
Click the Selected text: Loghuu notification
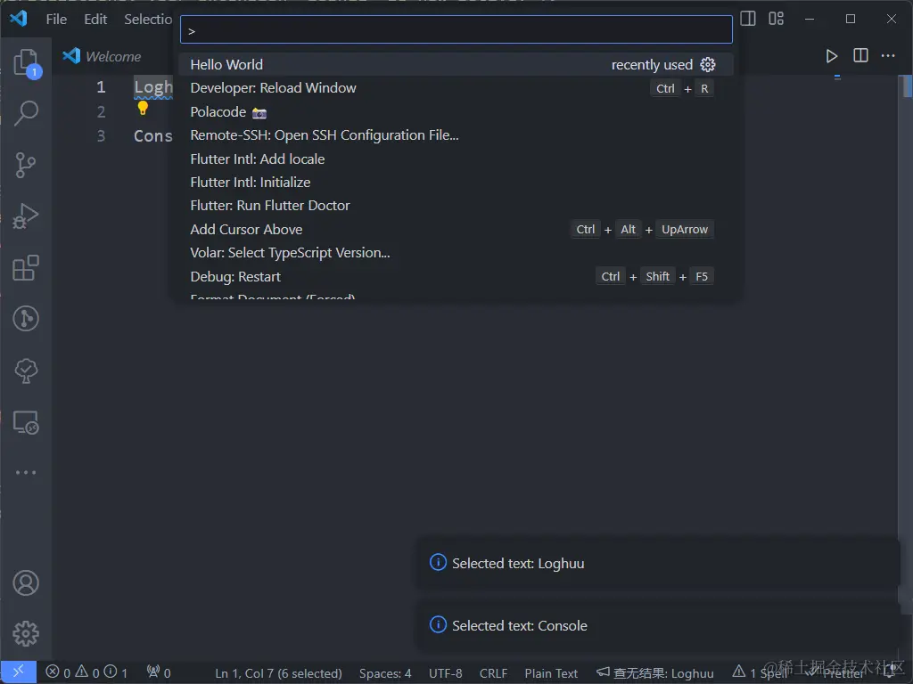(658, 563)
